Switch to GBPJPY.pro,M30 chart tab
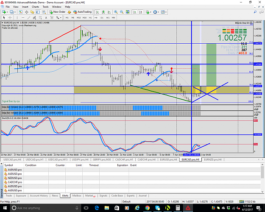This screenshot has height=212, width=265. point(102,159)
